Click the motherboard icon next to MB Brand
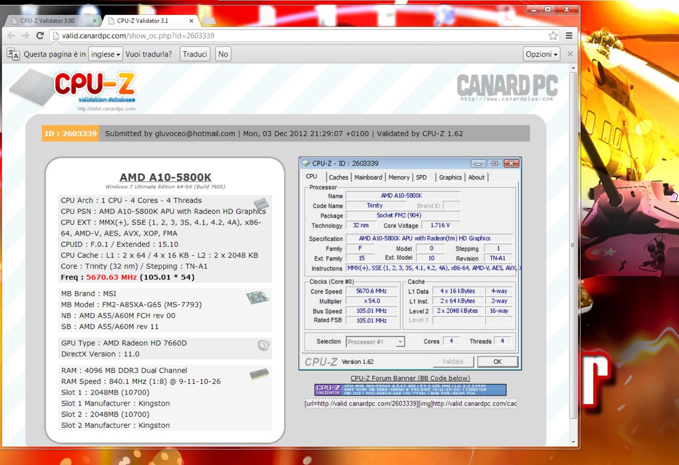Image resolution: width=679 pixels, height=465 pixels. click(258, 297)
